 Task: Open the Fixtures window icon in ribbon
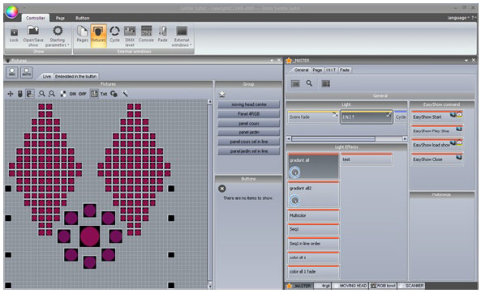[98, 36]
